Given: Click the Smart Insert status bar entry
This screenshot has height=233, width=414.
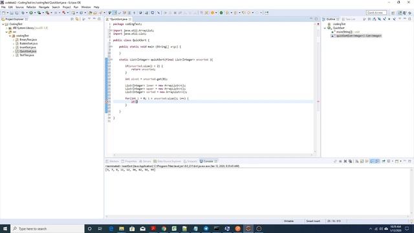Looking at the screenshot, I should 313,221.
